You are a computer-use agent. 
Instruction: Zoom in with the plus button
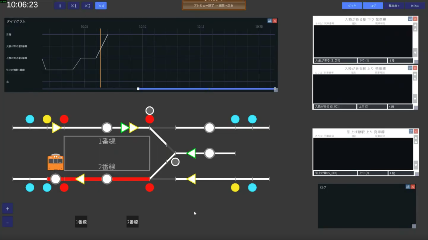[7, 208]
